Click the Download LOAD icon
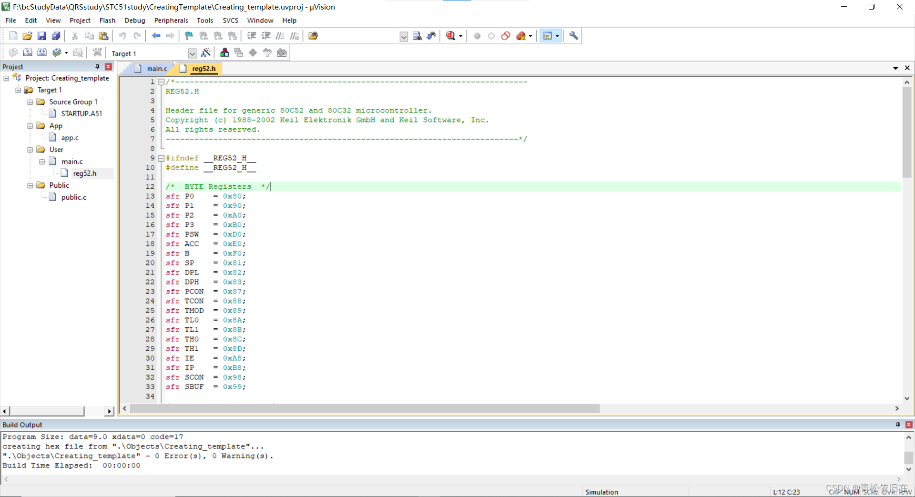The height and width of the screenshot is (497, 915). pos(97,52)
